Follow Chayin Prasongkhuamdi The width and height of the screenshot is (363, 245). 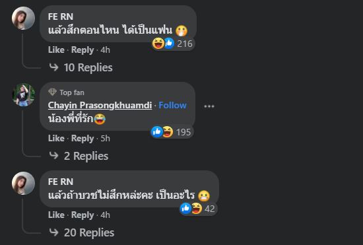coord(172,105)
